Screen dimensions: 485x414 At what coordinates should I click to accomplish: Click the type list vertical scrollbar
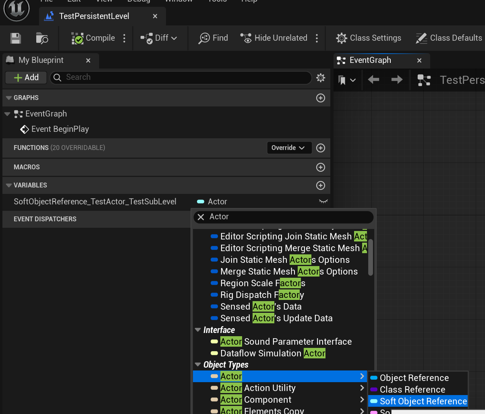point(371,257)
